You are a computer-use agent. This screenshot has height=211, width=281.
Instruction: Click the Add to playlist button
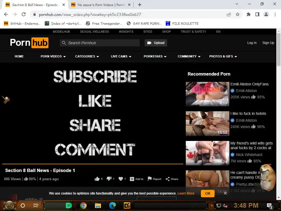pyautogui.click(x=137, y=179)
